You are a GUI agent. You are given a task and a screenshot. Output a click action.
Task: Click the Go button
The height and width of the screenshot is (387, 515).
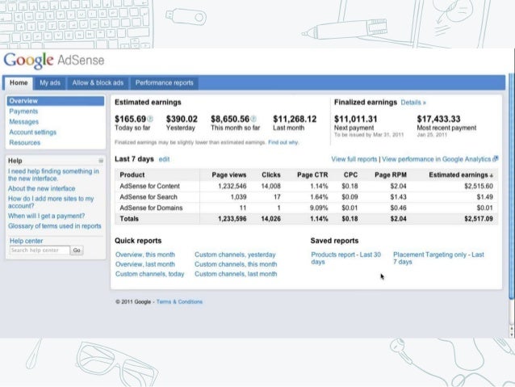[77, 250]
